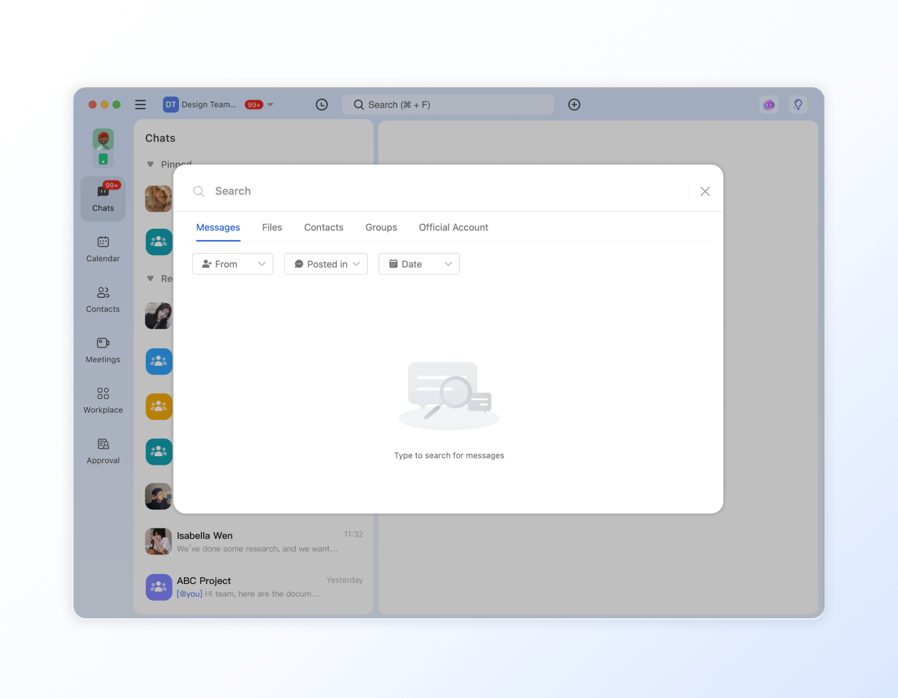Go to Contacts in the sidebar

[103, 299]
